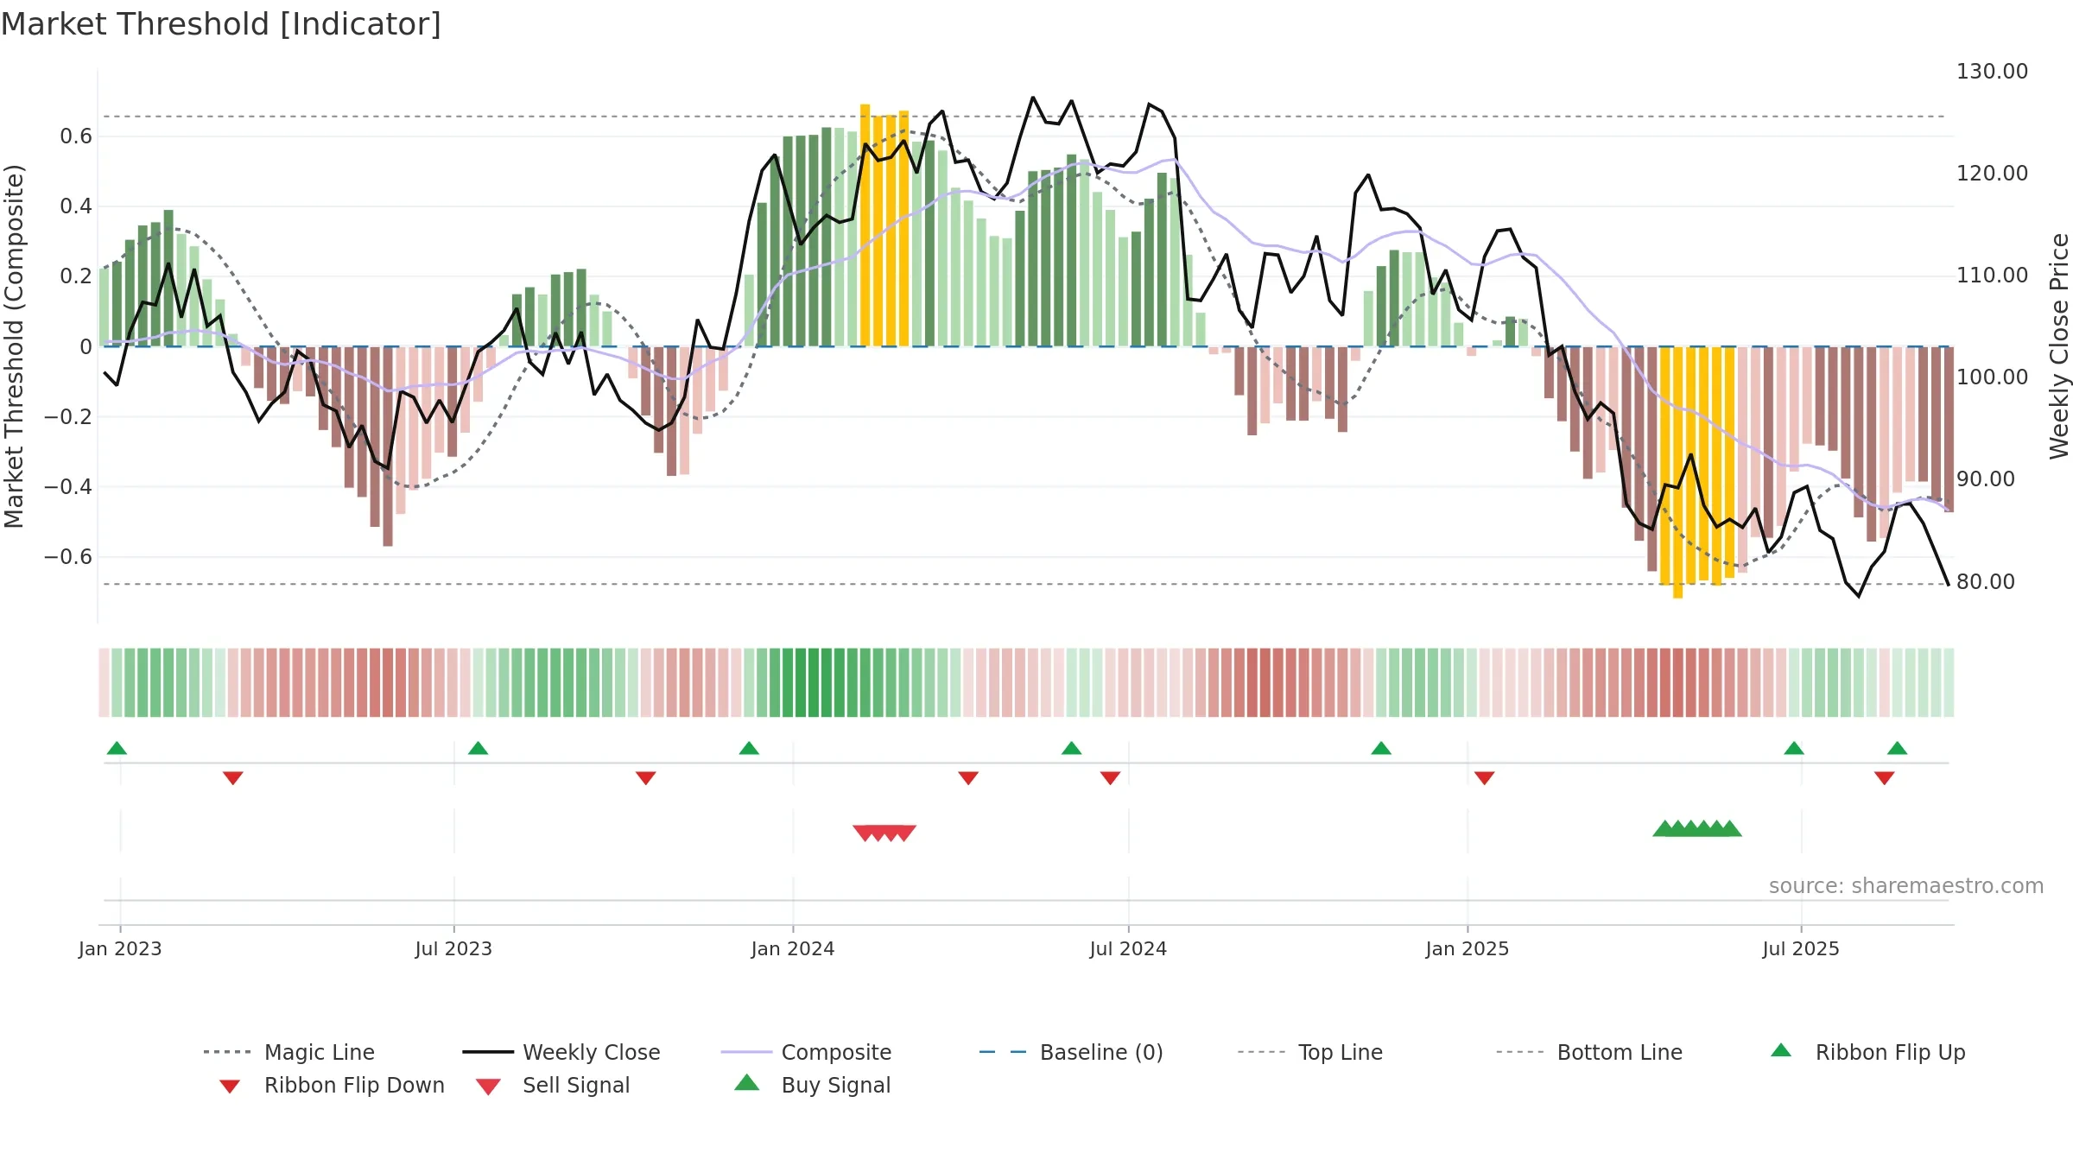
Task: Click the −0.4 left axis tick label
Action: tap(68, 487)
